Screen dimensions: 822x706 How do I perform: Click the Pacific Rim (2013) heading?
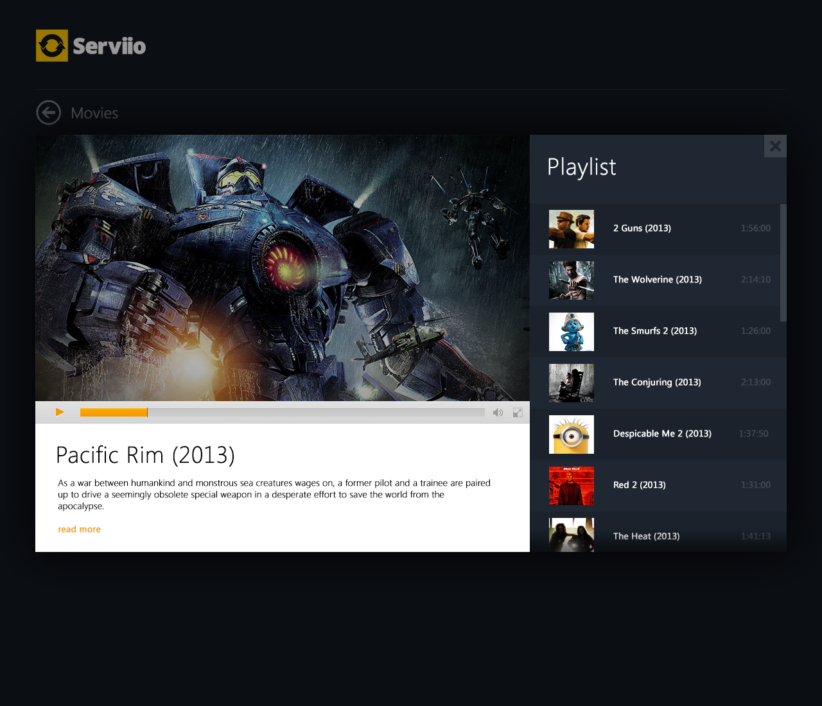[146, 455]
